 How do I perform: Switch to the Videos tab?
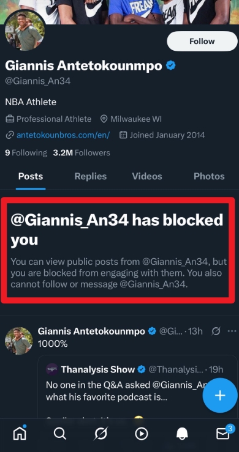pos(147,176)
